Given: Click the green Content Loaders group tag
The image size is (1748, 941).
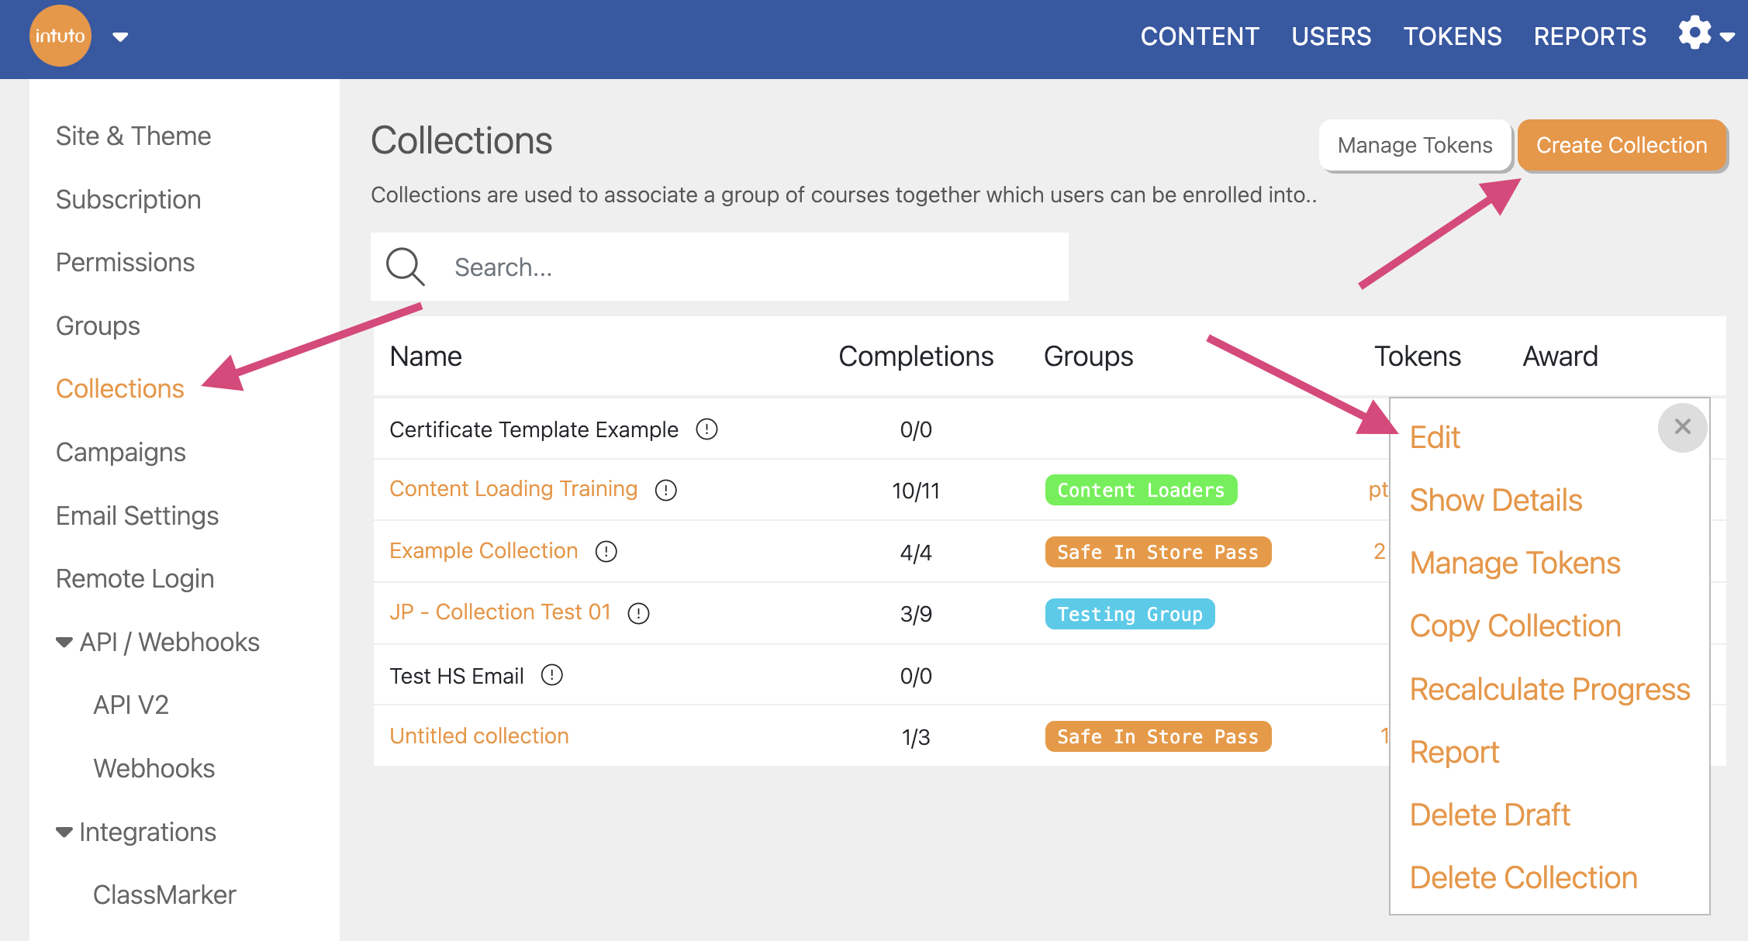Looking at the screenshot, I should click(x=1140, y=490).
